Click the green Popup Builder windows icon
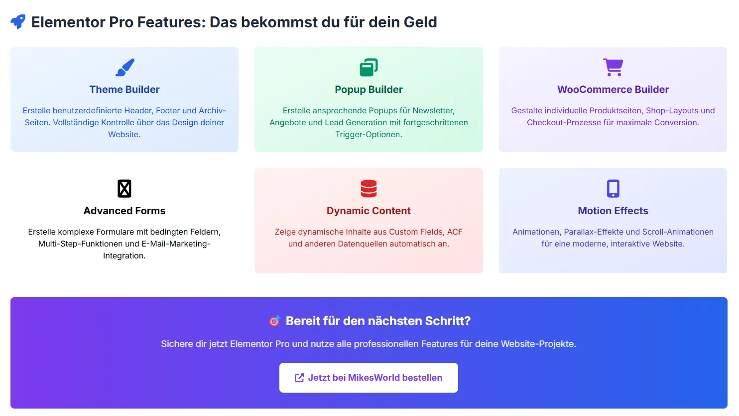 (369, 67)
